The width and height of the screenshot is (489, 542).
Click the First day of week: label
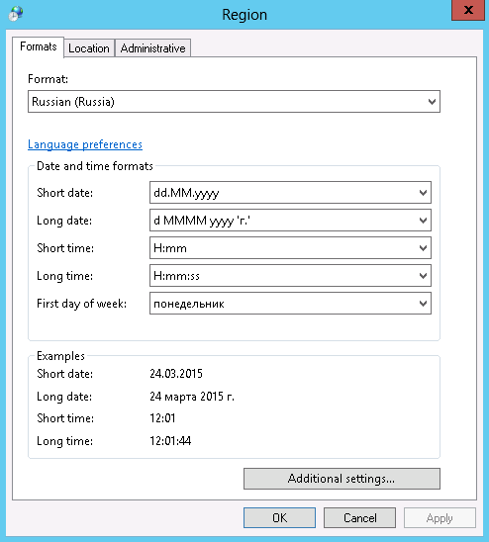pos(82,304)
